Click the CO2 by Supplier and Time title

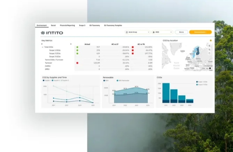(x=55, y=77)
